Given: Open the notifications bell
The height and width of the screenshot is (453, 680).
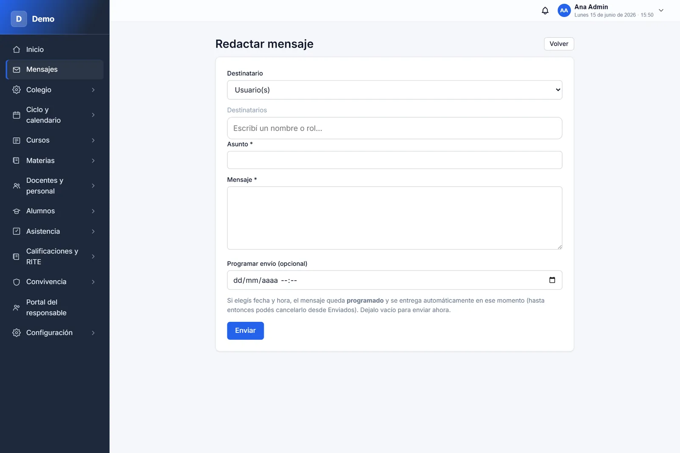Looking at the screenshot, I should pos(545,11).
